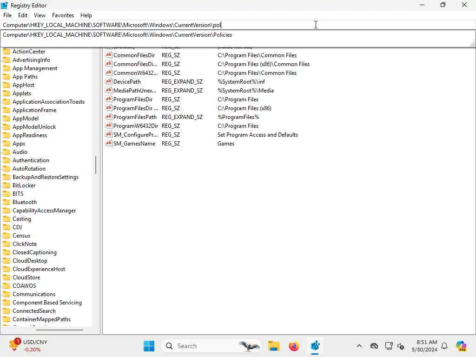The width and height of the screenshot is (476, 357).
Task: Click the Bluetooth folder icon
Action: (x=7, y=202)
